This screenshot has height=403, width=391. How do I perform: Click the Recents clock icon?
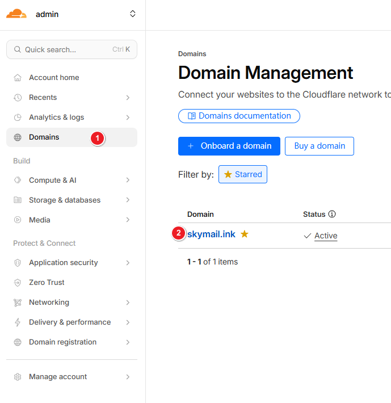click(18, 98)
